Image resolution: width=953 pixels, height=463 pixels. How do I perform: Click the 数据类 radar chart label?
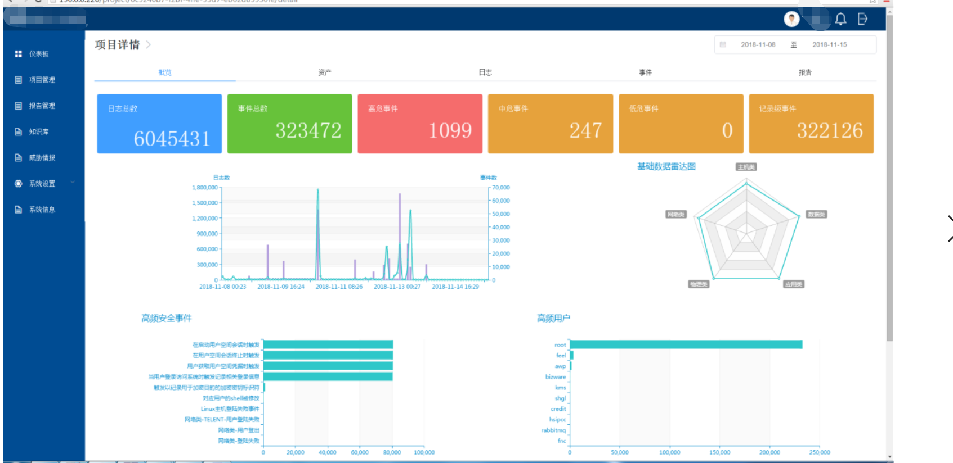pos(816,214)
